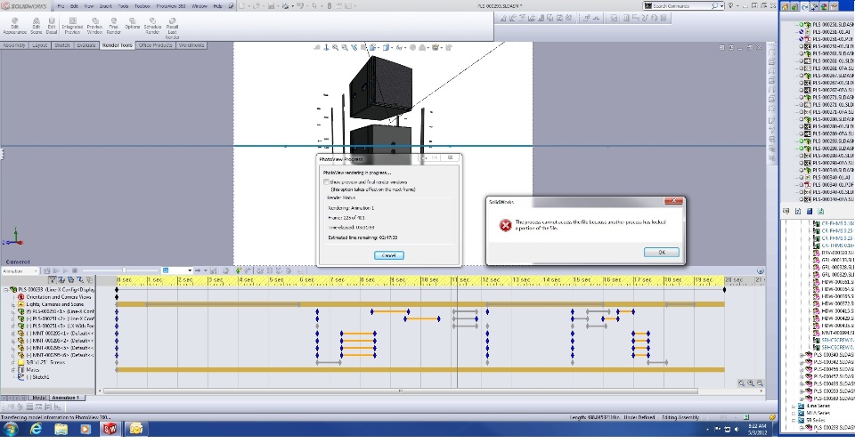This screenshot has width=855, height=443.
Task: Open the Schedule Render tool
Action: 152,26
